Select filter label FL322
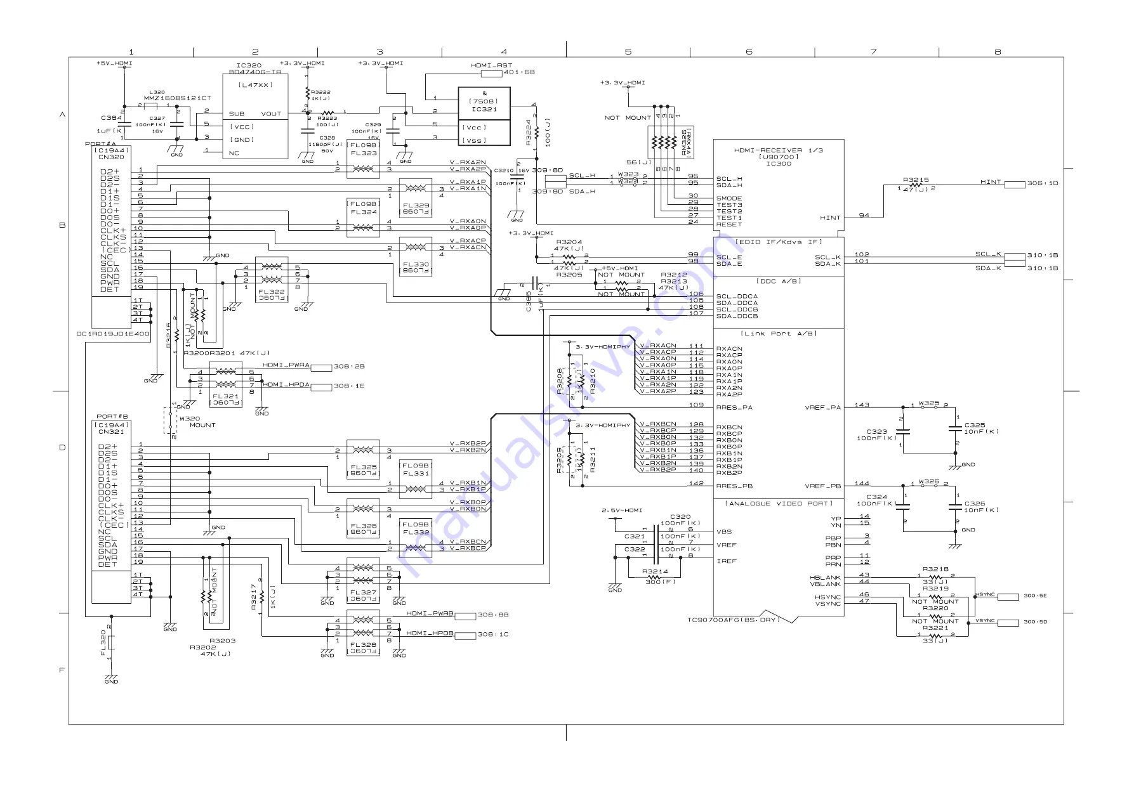 pyautogui.click(x=272, y=292)
